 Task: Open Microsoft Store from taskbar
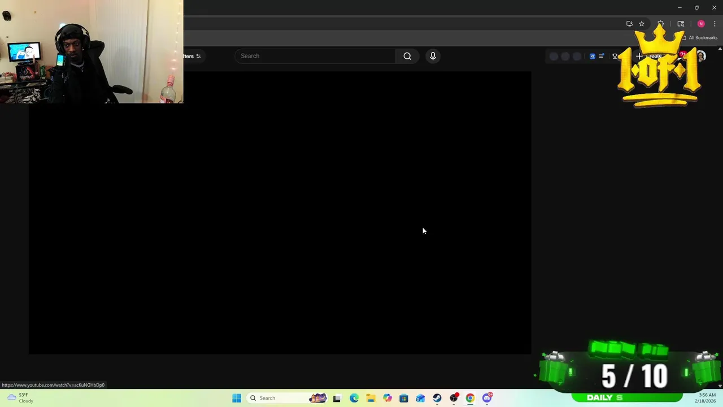click(x=404, y=398)
